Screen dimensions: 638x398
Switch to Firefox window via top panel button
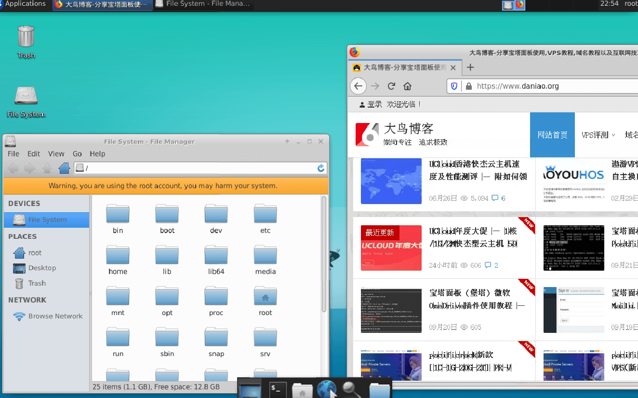click(102, 4)
